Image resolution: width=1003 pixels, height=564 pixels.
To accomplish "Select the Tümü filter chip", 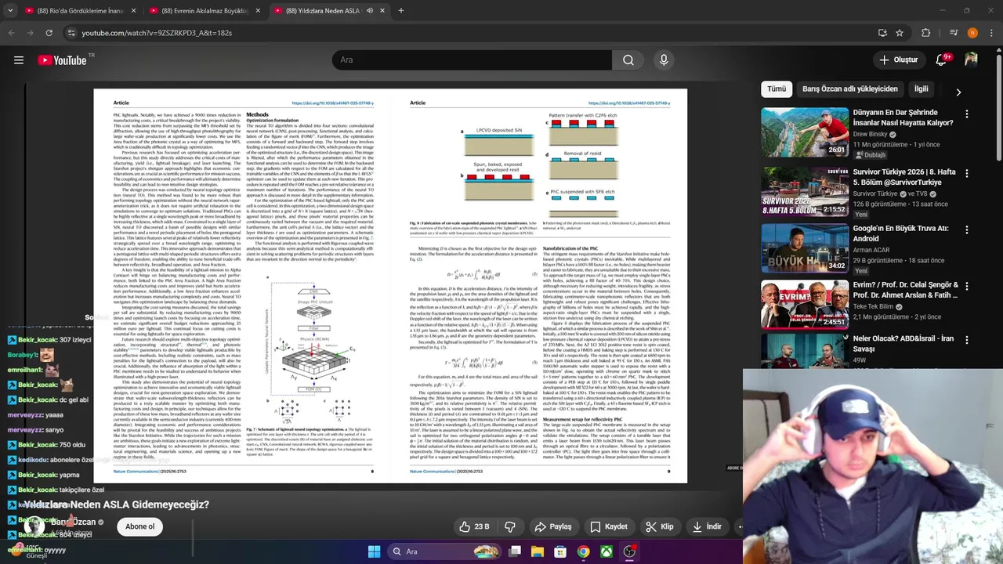I will click(777, 89).
